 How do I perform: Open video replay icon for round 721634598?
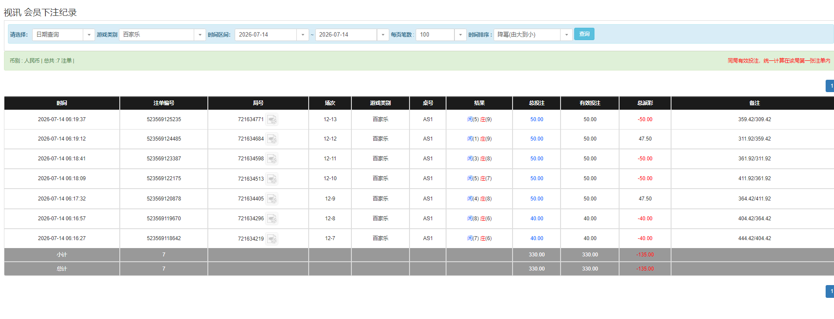[x=272, y=159]
